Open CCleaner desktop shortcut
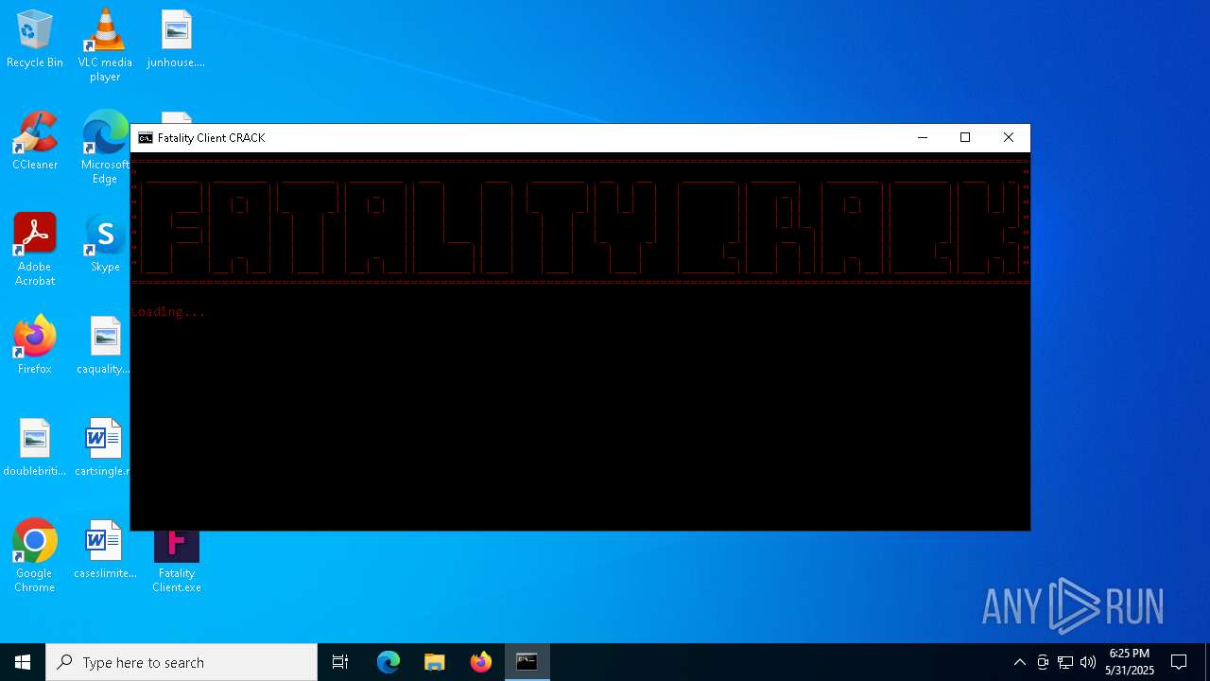Viewport: 1210px width, 681px height. pyautogui.click(x=35, y=142)
